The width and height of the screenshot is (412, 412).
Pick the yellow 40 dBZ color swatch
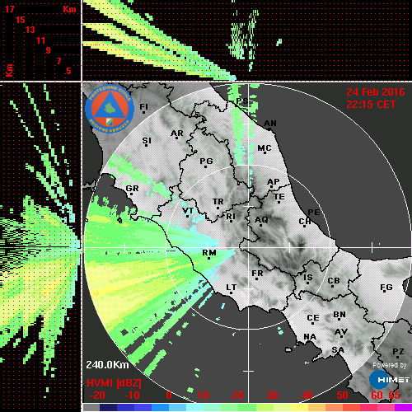click(x=299, y=407)
